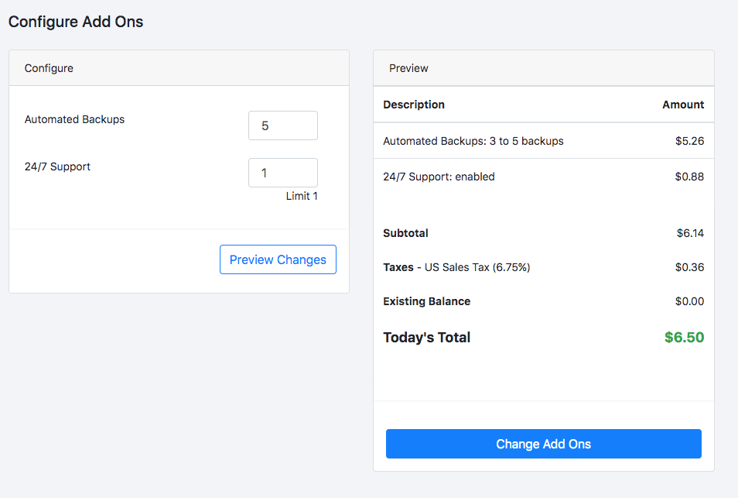Click the 24/7 Support quantity input field
The image size is (738, 498).
tap(282, 173)
